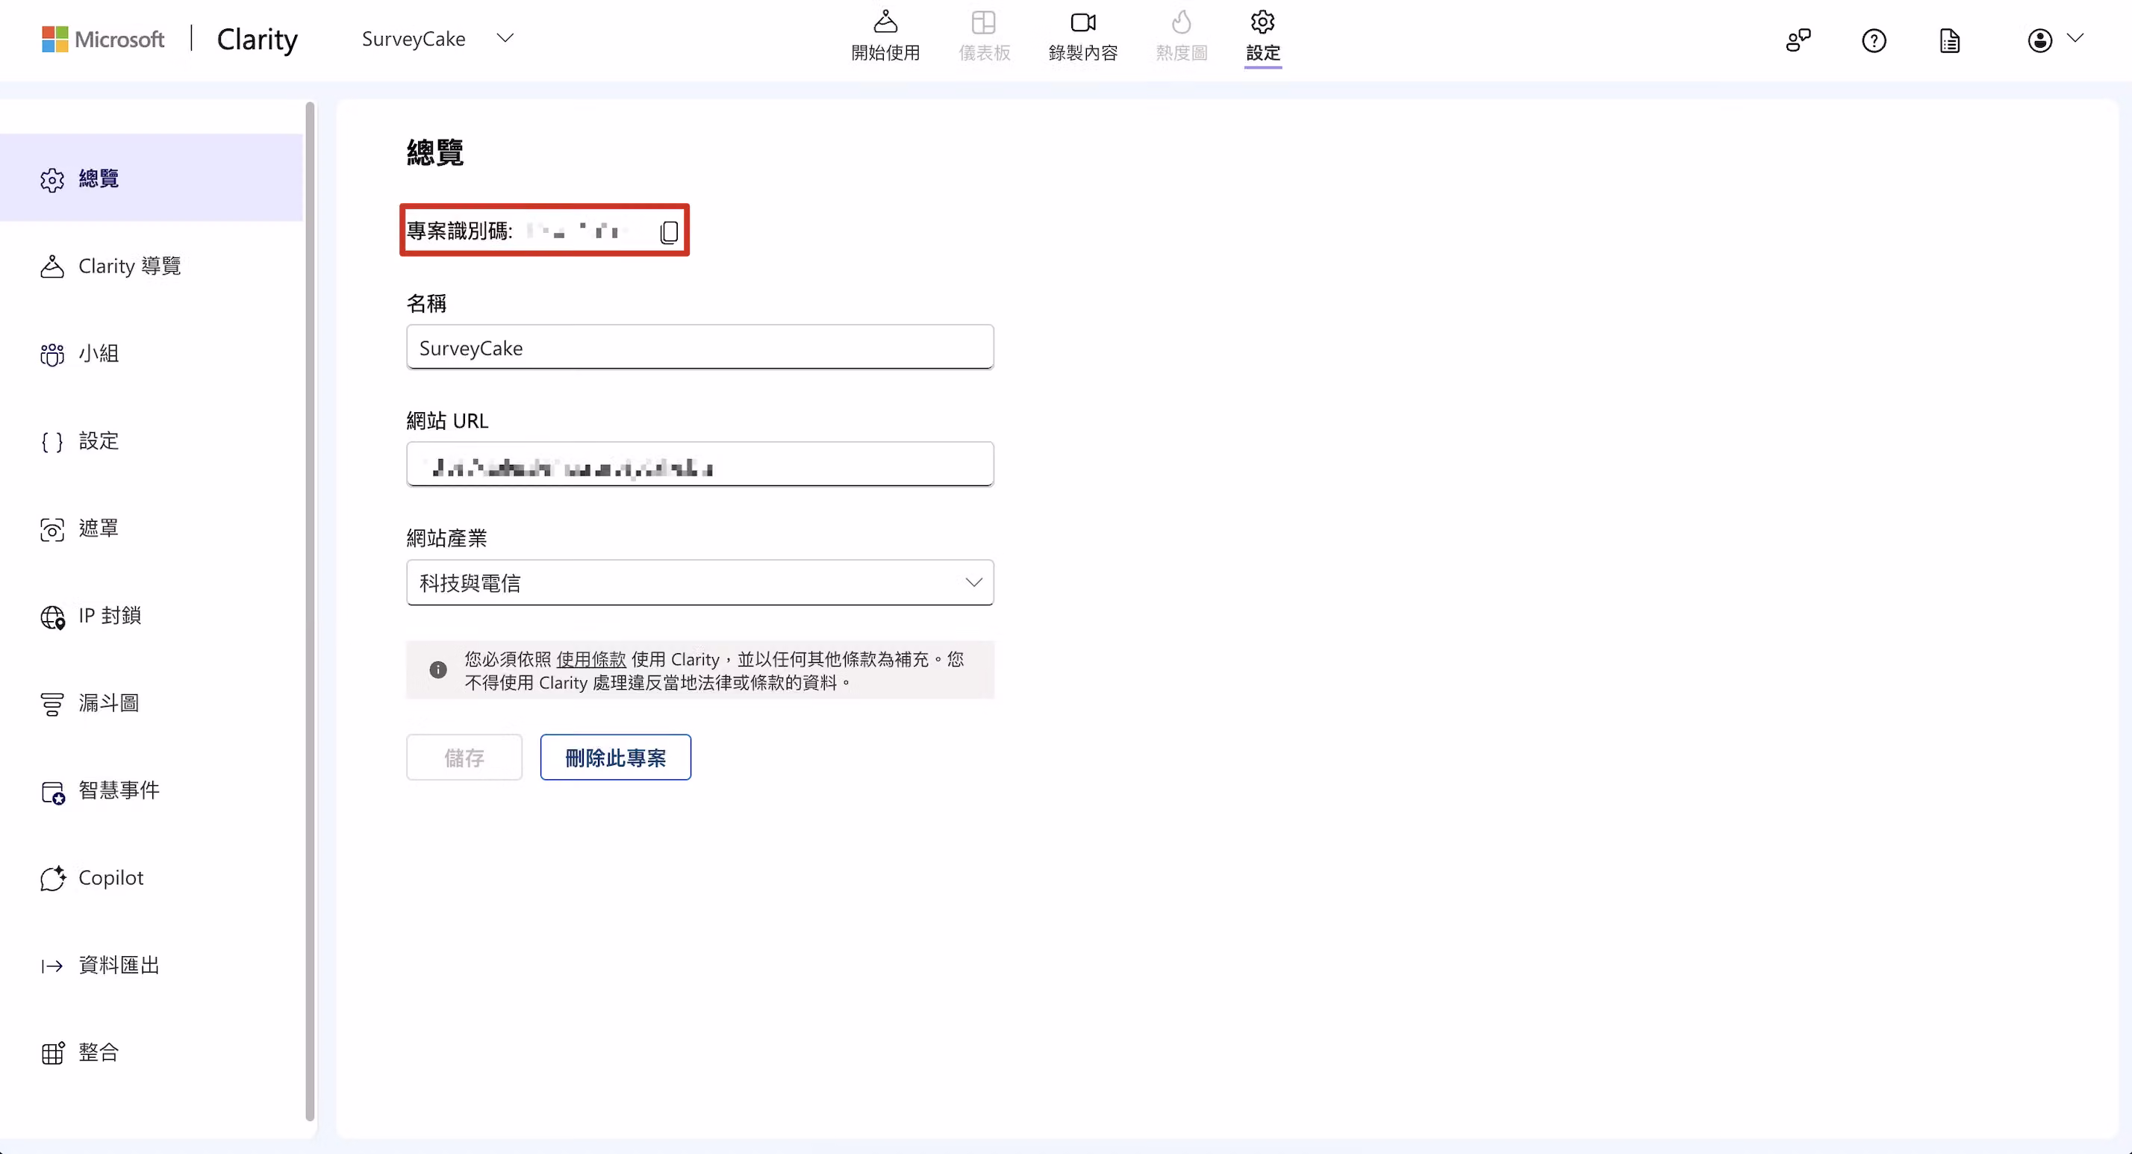Copy the 專案識別碼 project ID
The width and height of the screenshot is (2132, 1154).
click(669, 232)
